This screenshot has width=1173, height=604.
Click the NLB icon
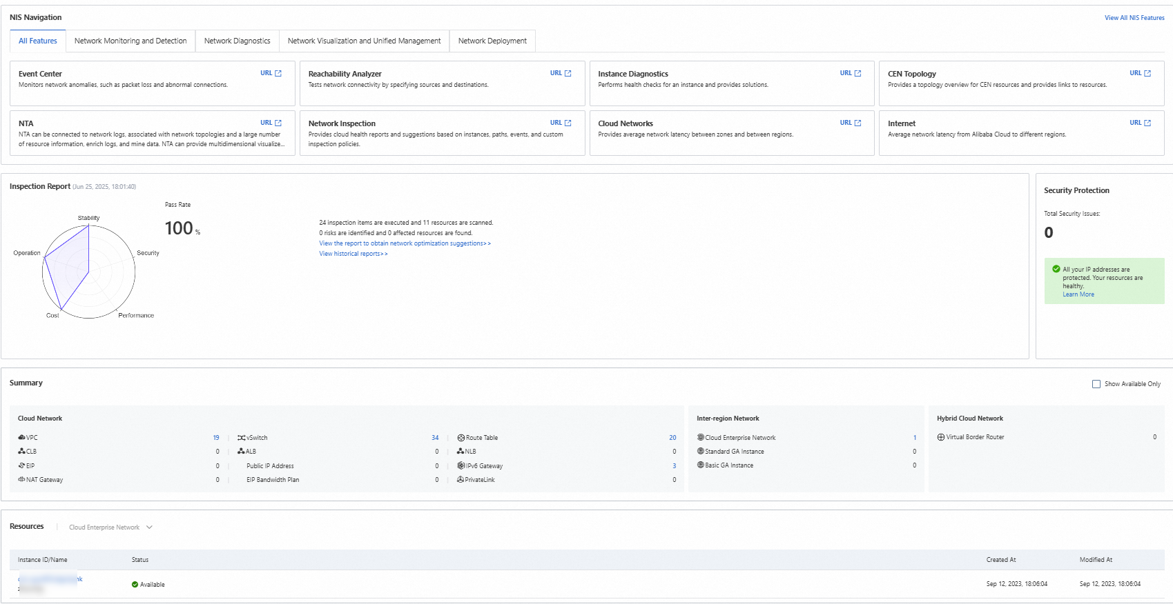tap(461, 452)
